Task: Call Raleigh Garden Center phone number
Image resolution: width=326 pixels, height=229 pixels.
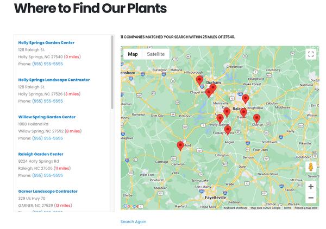Action: [47, 175]
